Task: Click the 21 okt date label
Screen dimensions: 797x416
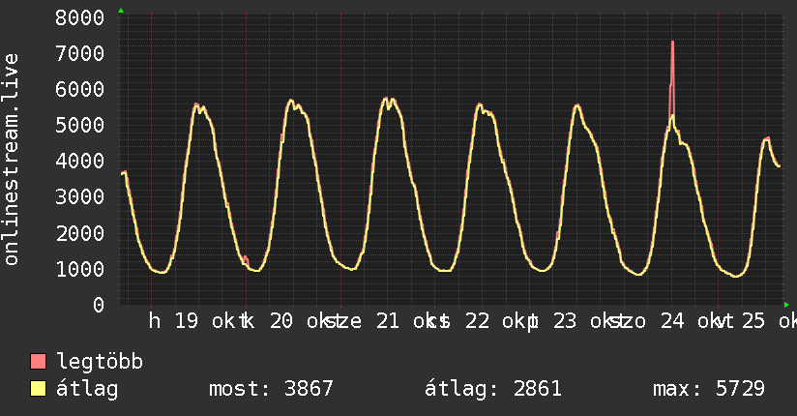Action: coord(406,321)
